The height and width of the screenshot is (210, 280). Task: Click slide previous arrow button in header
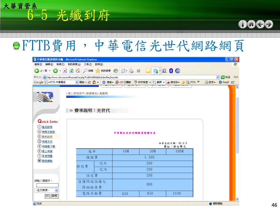coord(260,24)
